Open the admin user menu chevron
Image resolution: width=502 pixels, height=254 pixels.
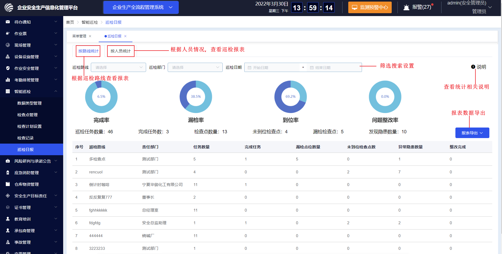pos(490,7)
